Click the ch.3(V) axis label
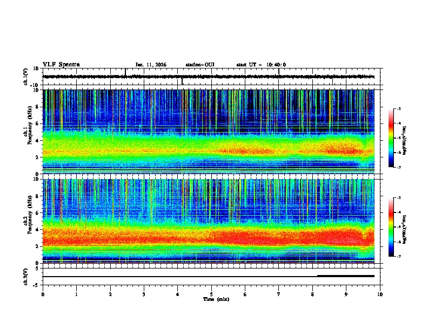The width and height of the screenshot is (428, 330). [x=26, y=277]
